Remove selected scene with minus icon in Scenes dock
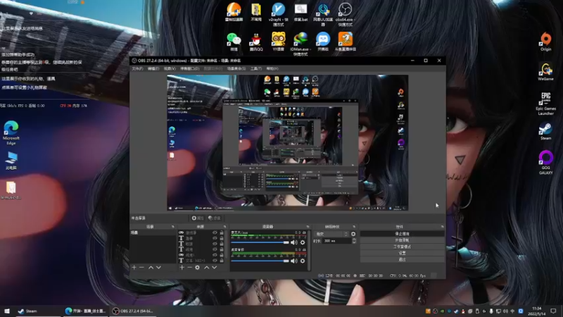Viewport: 563px width, 317px height. click(142, 268)
